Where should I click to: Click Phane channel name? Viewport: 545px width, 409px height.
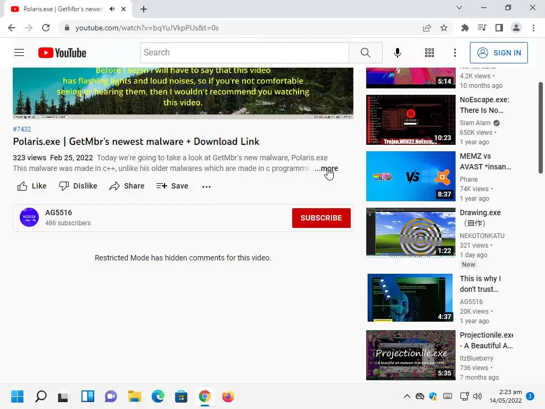click(469, 179)
